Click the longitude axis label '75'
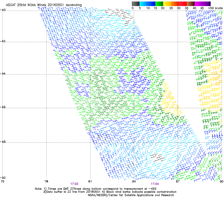This screenshot has height=197, width=224. (2, 182)
